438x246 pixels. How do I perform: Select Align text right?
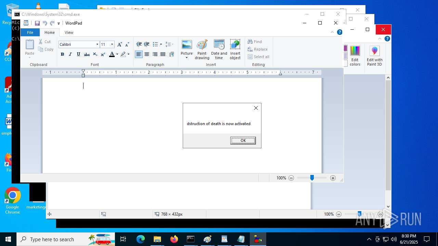(x=155, y=54)
